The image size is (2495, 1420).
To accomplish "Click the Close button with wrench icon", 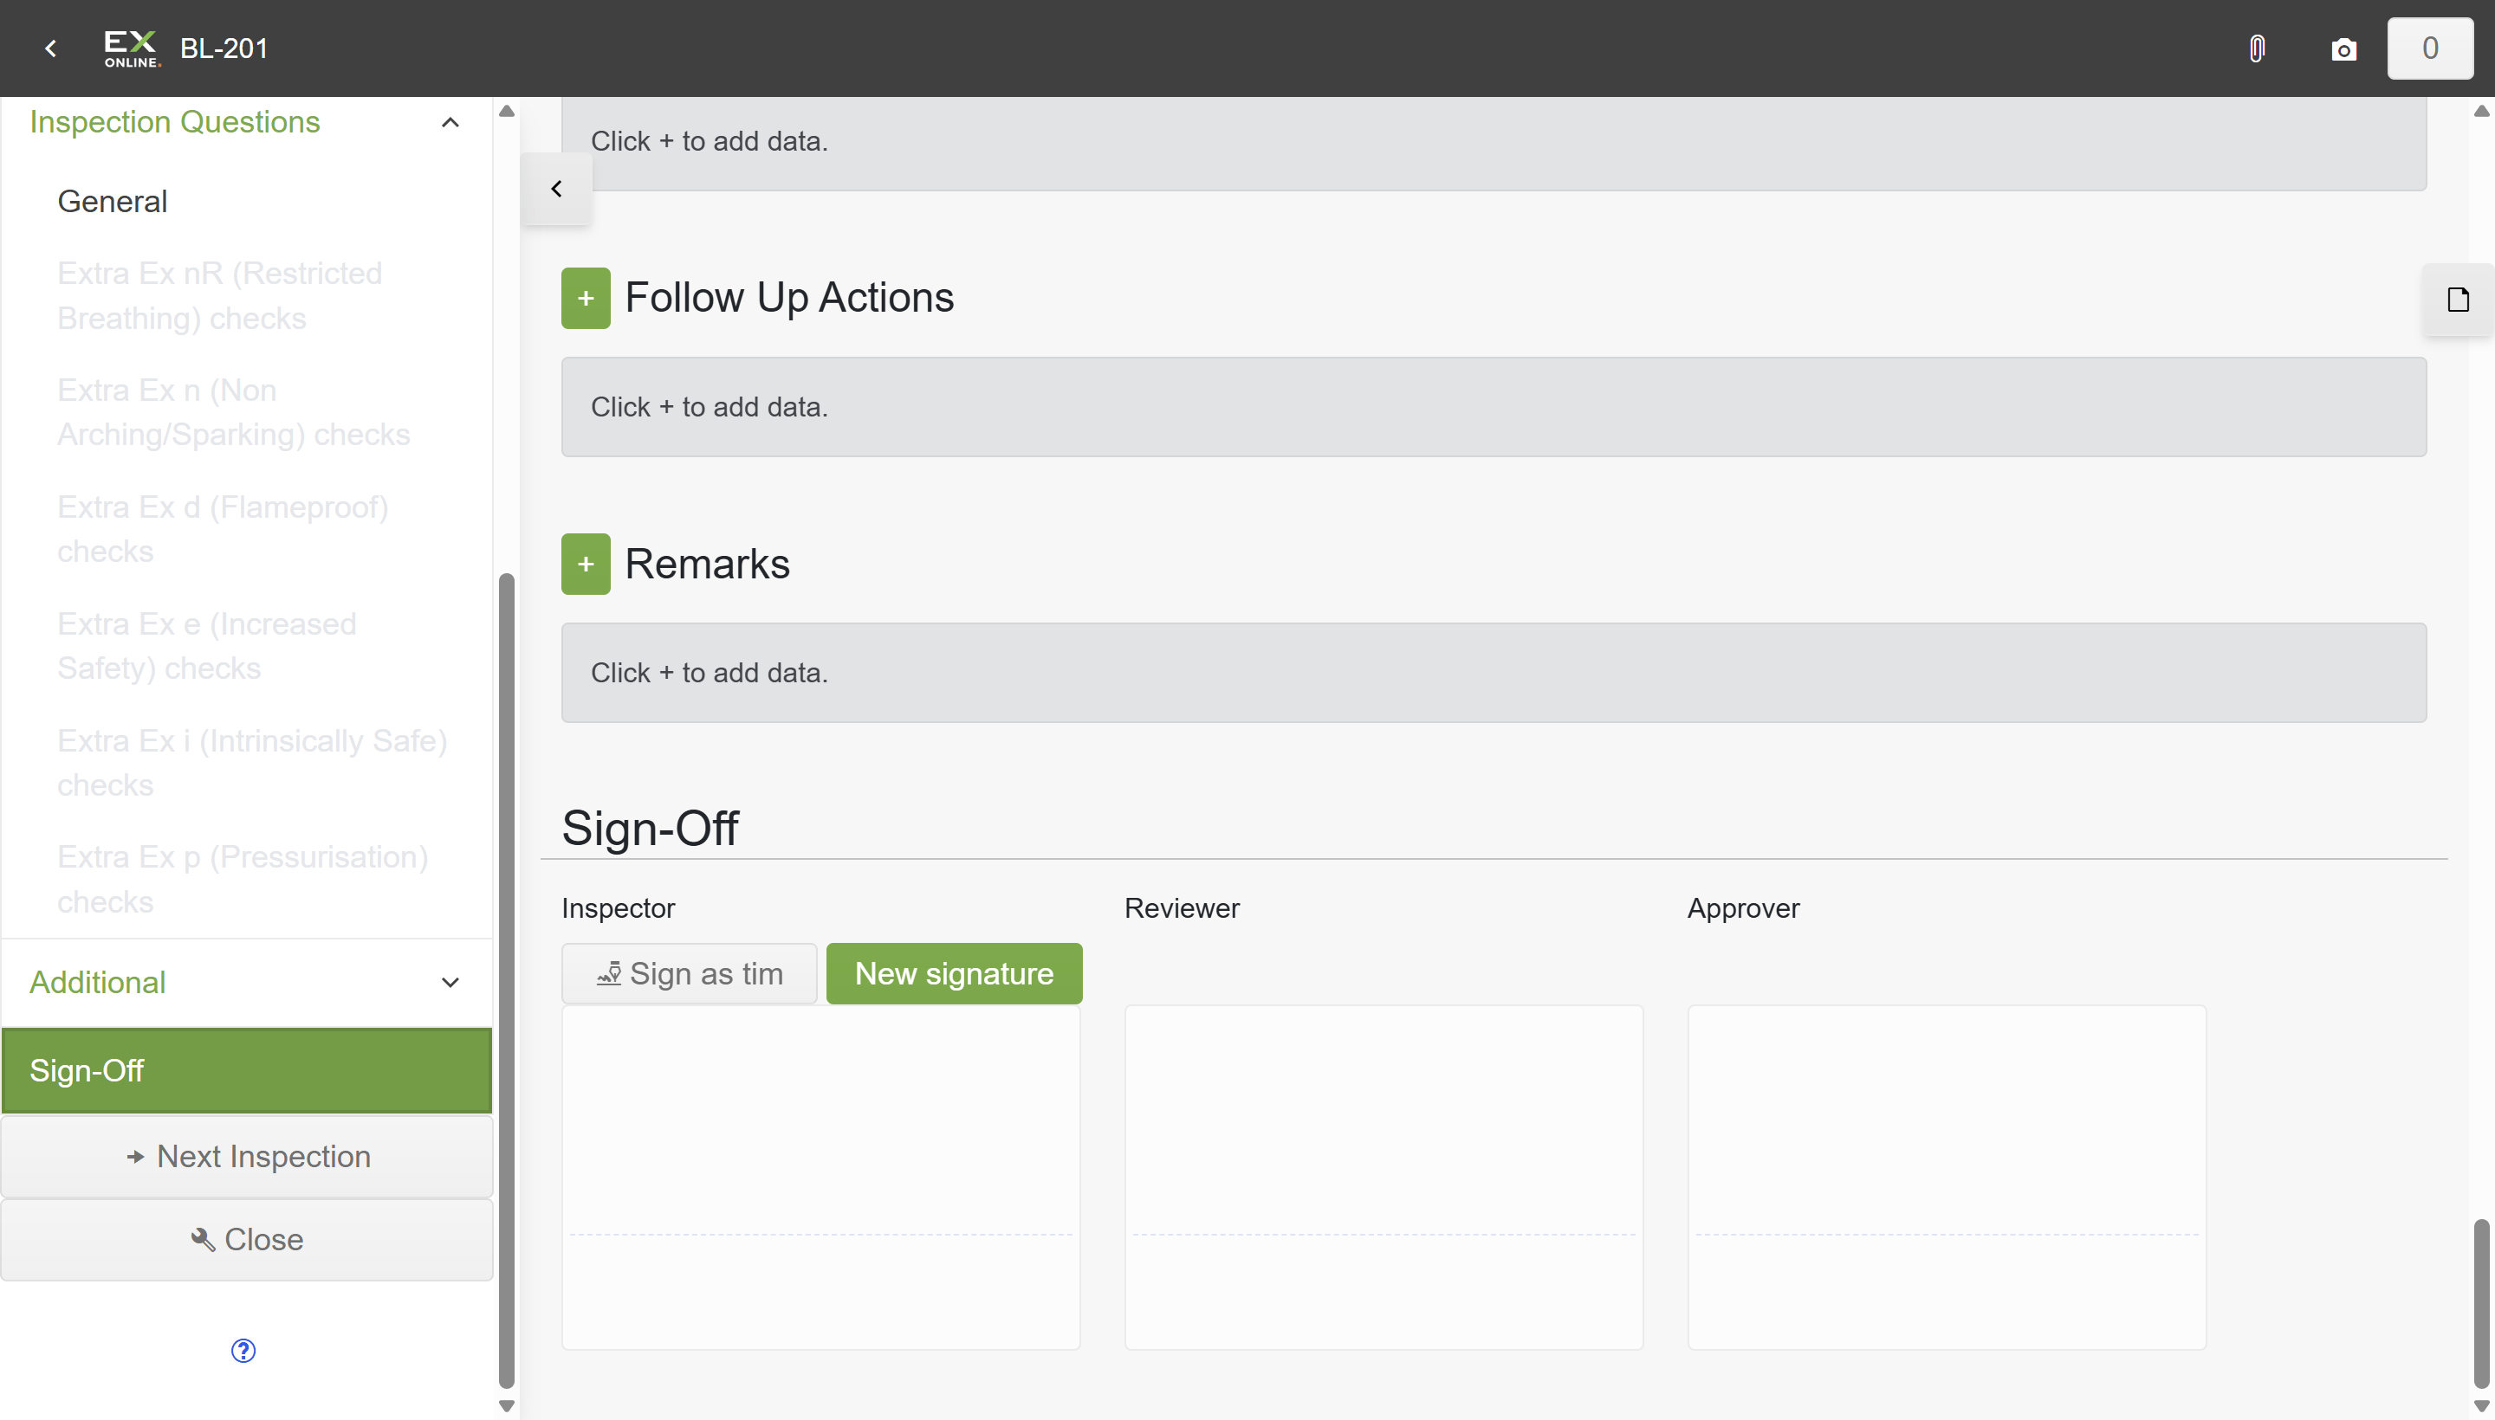I will pos(246,1238).
